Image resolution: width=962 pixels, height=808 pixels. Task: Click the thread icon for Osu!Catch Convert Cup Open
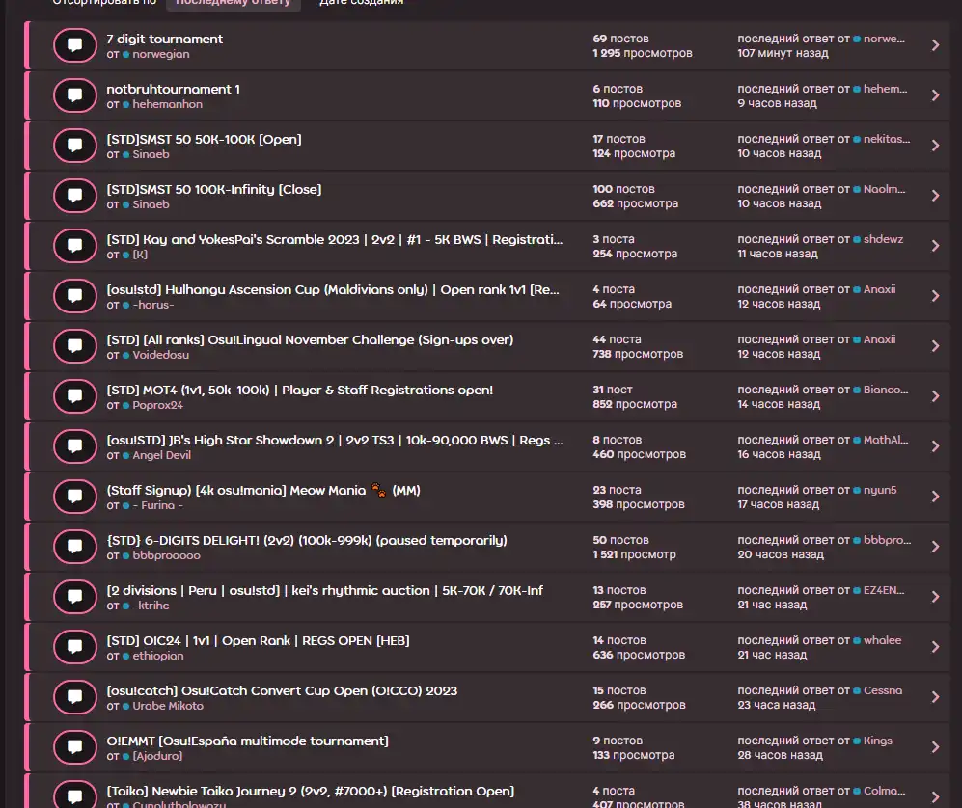(x=75, y=698)
